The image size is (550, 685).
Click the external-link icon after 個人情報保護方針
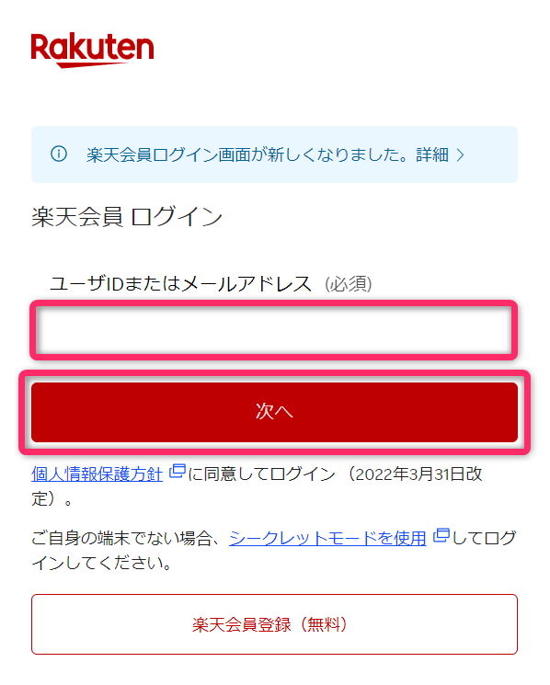click(x=178, y=472)
